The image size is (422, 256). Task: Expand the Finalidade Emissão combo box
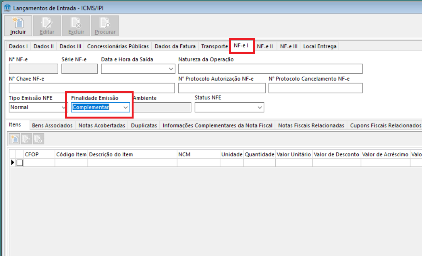click(125, 107)
